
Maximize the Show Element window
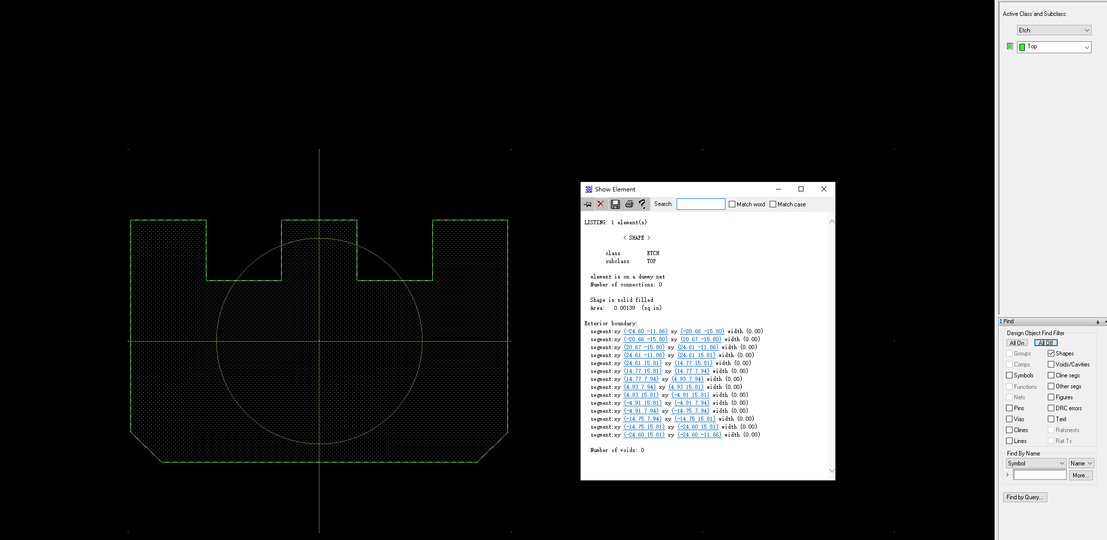coord(801,189)
